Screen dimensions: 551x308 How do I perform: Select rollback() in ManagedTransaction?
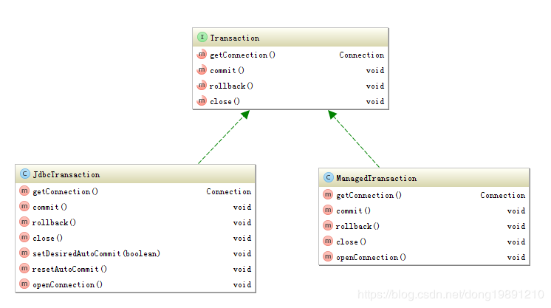[357, 226]
